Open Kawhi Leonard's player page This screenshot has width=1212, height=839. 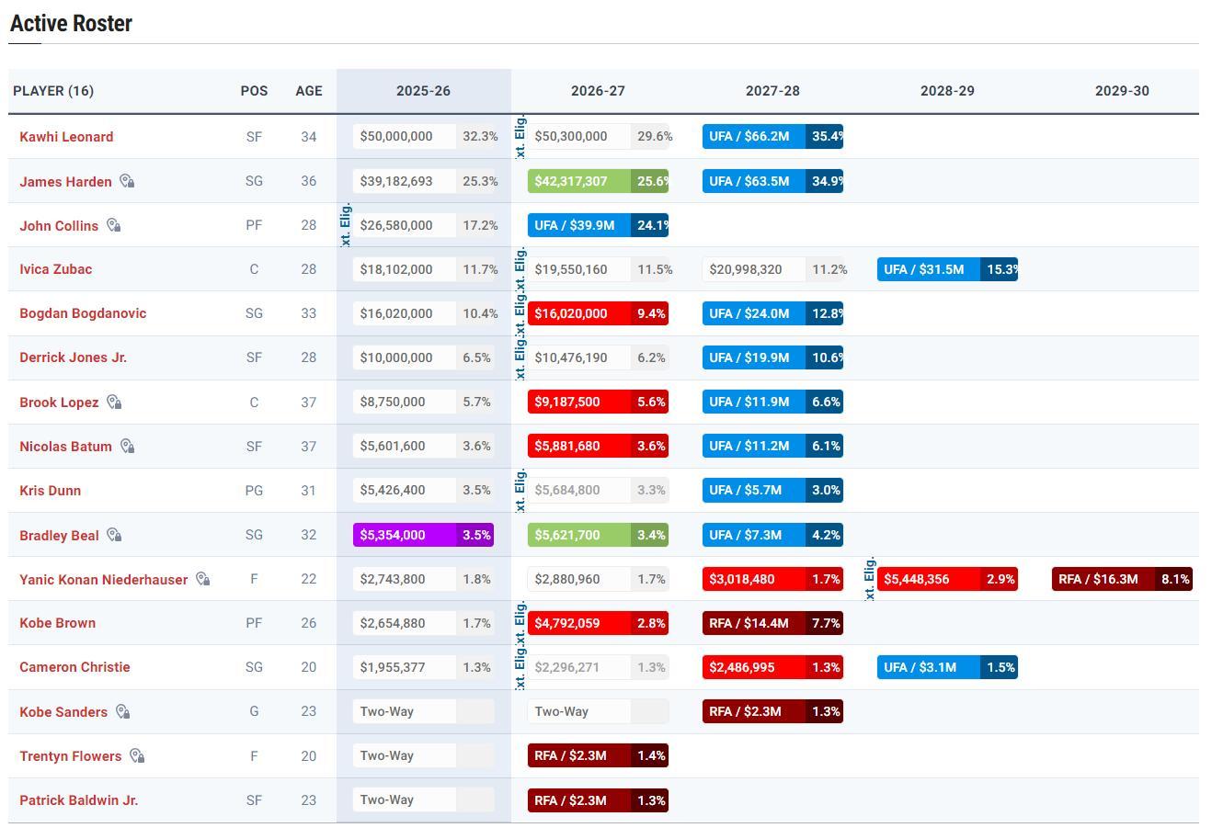click(x=66, y=137)
